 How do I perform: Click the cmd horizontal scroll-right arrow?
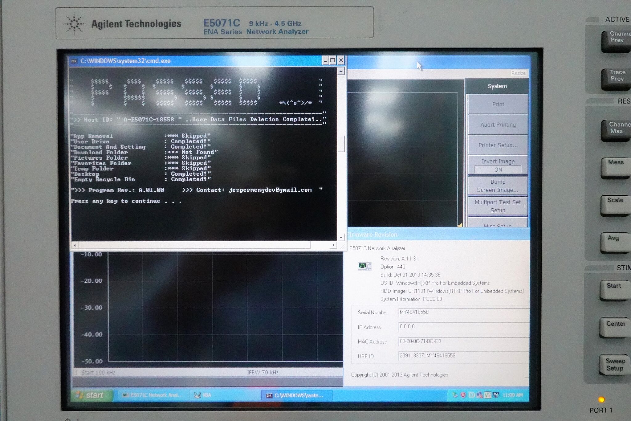(x=333, y=245)
